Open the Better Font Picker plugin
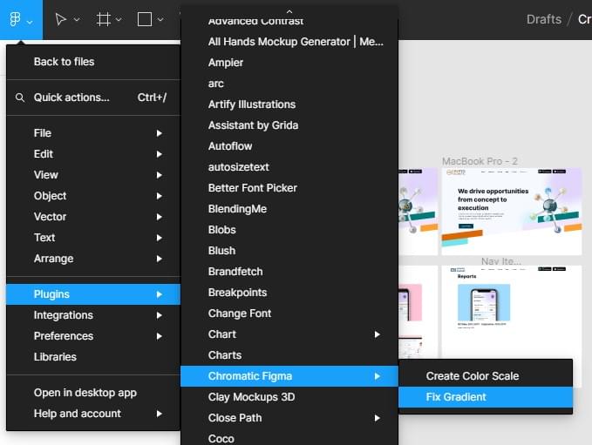This screenshot has width=592, height=445. tap(252, 188)
